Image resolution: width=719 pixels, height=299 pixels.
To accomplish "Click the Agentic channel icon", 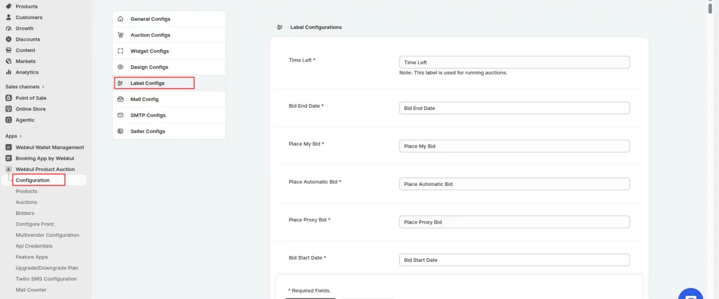I will [8, 120].
